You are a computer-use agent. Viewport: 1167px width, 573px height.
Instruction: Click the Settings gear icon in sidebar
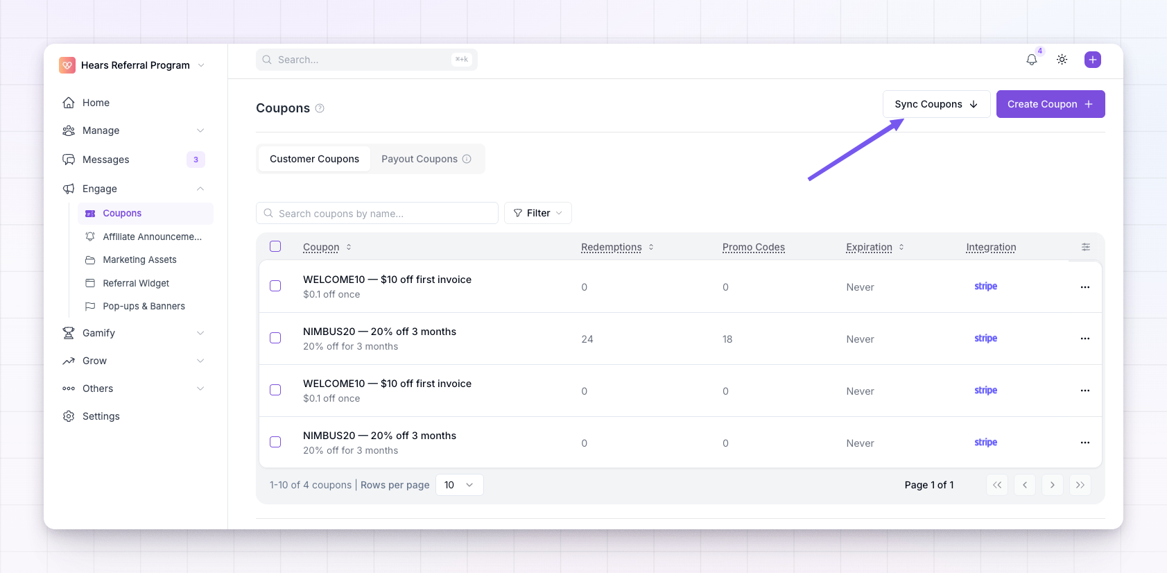(x=69, y=416)
